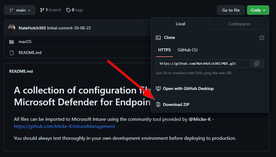The width and height of the screenshot is (276, 157).
Task: Click the 'Use Git or checkout with SVN' text
Action: (x=194, y=73)
